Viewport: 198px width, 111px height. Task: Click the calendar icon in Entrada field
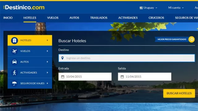62,76
